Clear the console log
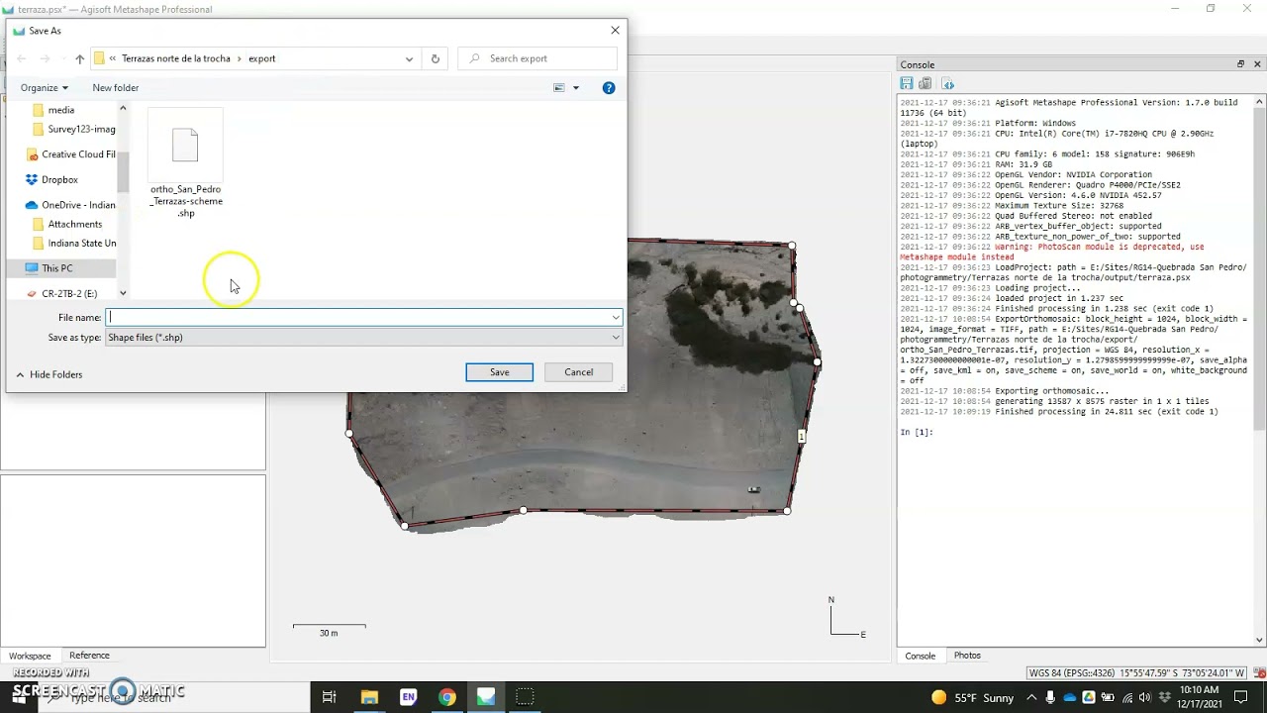Image resolution: width=1267 pixels, height=713 pixels. [926, 84]
